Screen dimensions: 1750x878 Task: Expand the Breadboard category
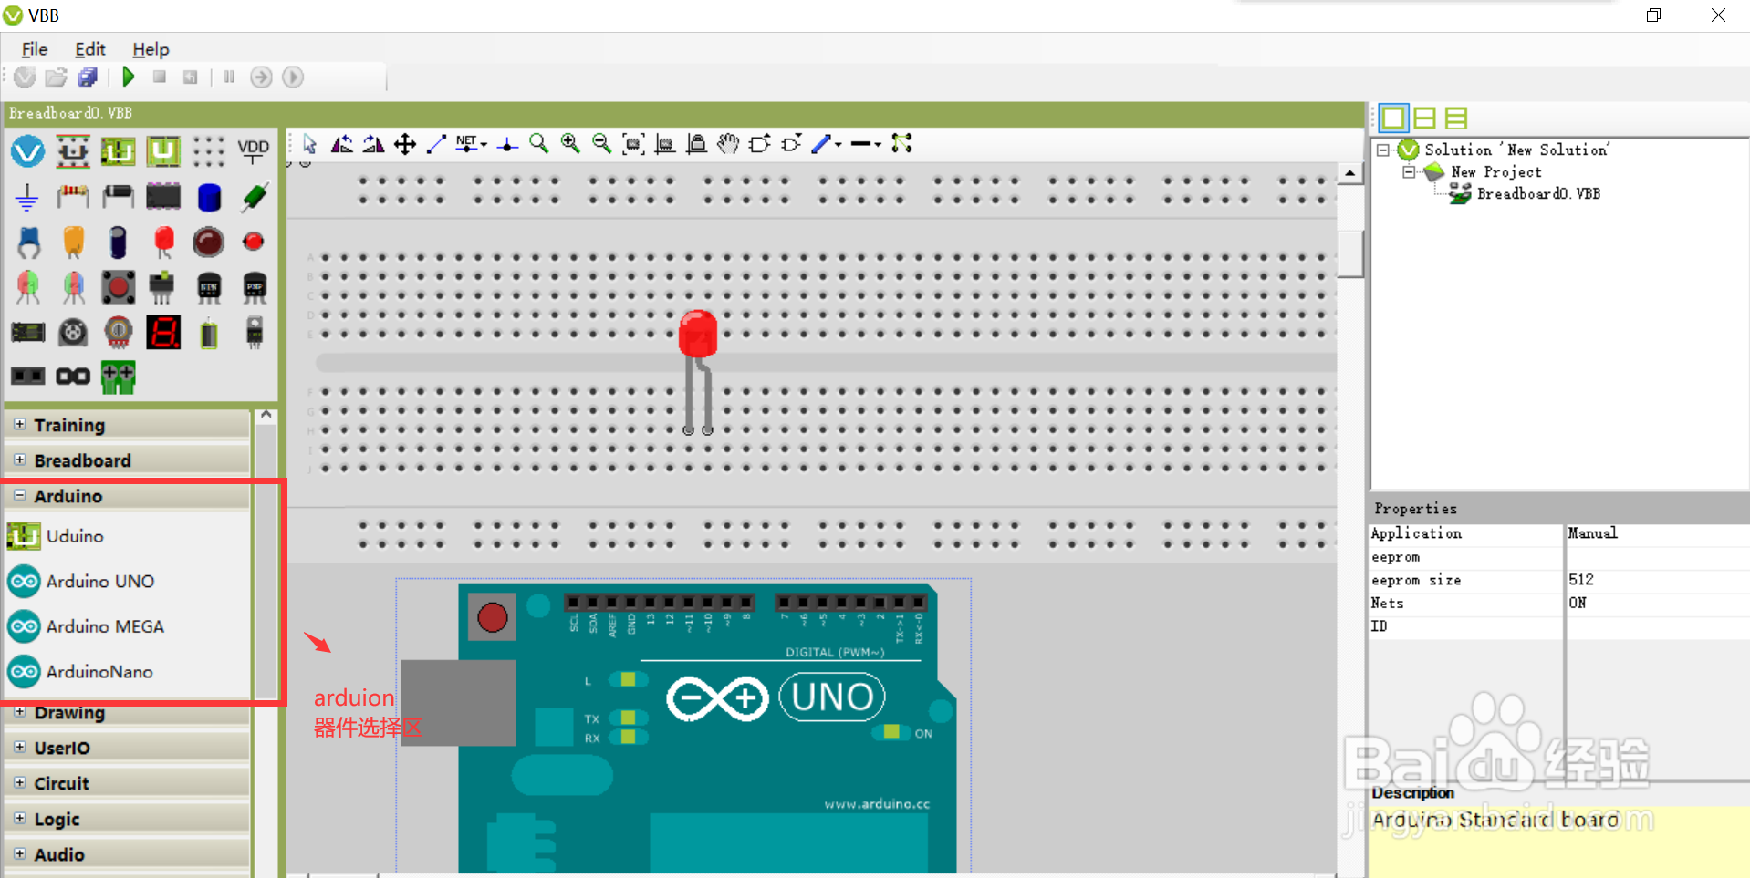point(20,460)
